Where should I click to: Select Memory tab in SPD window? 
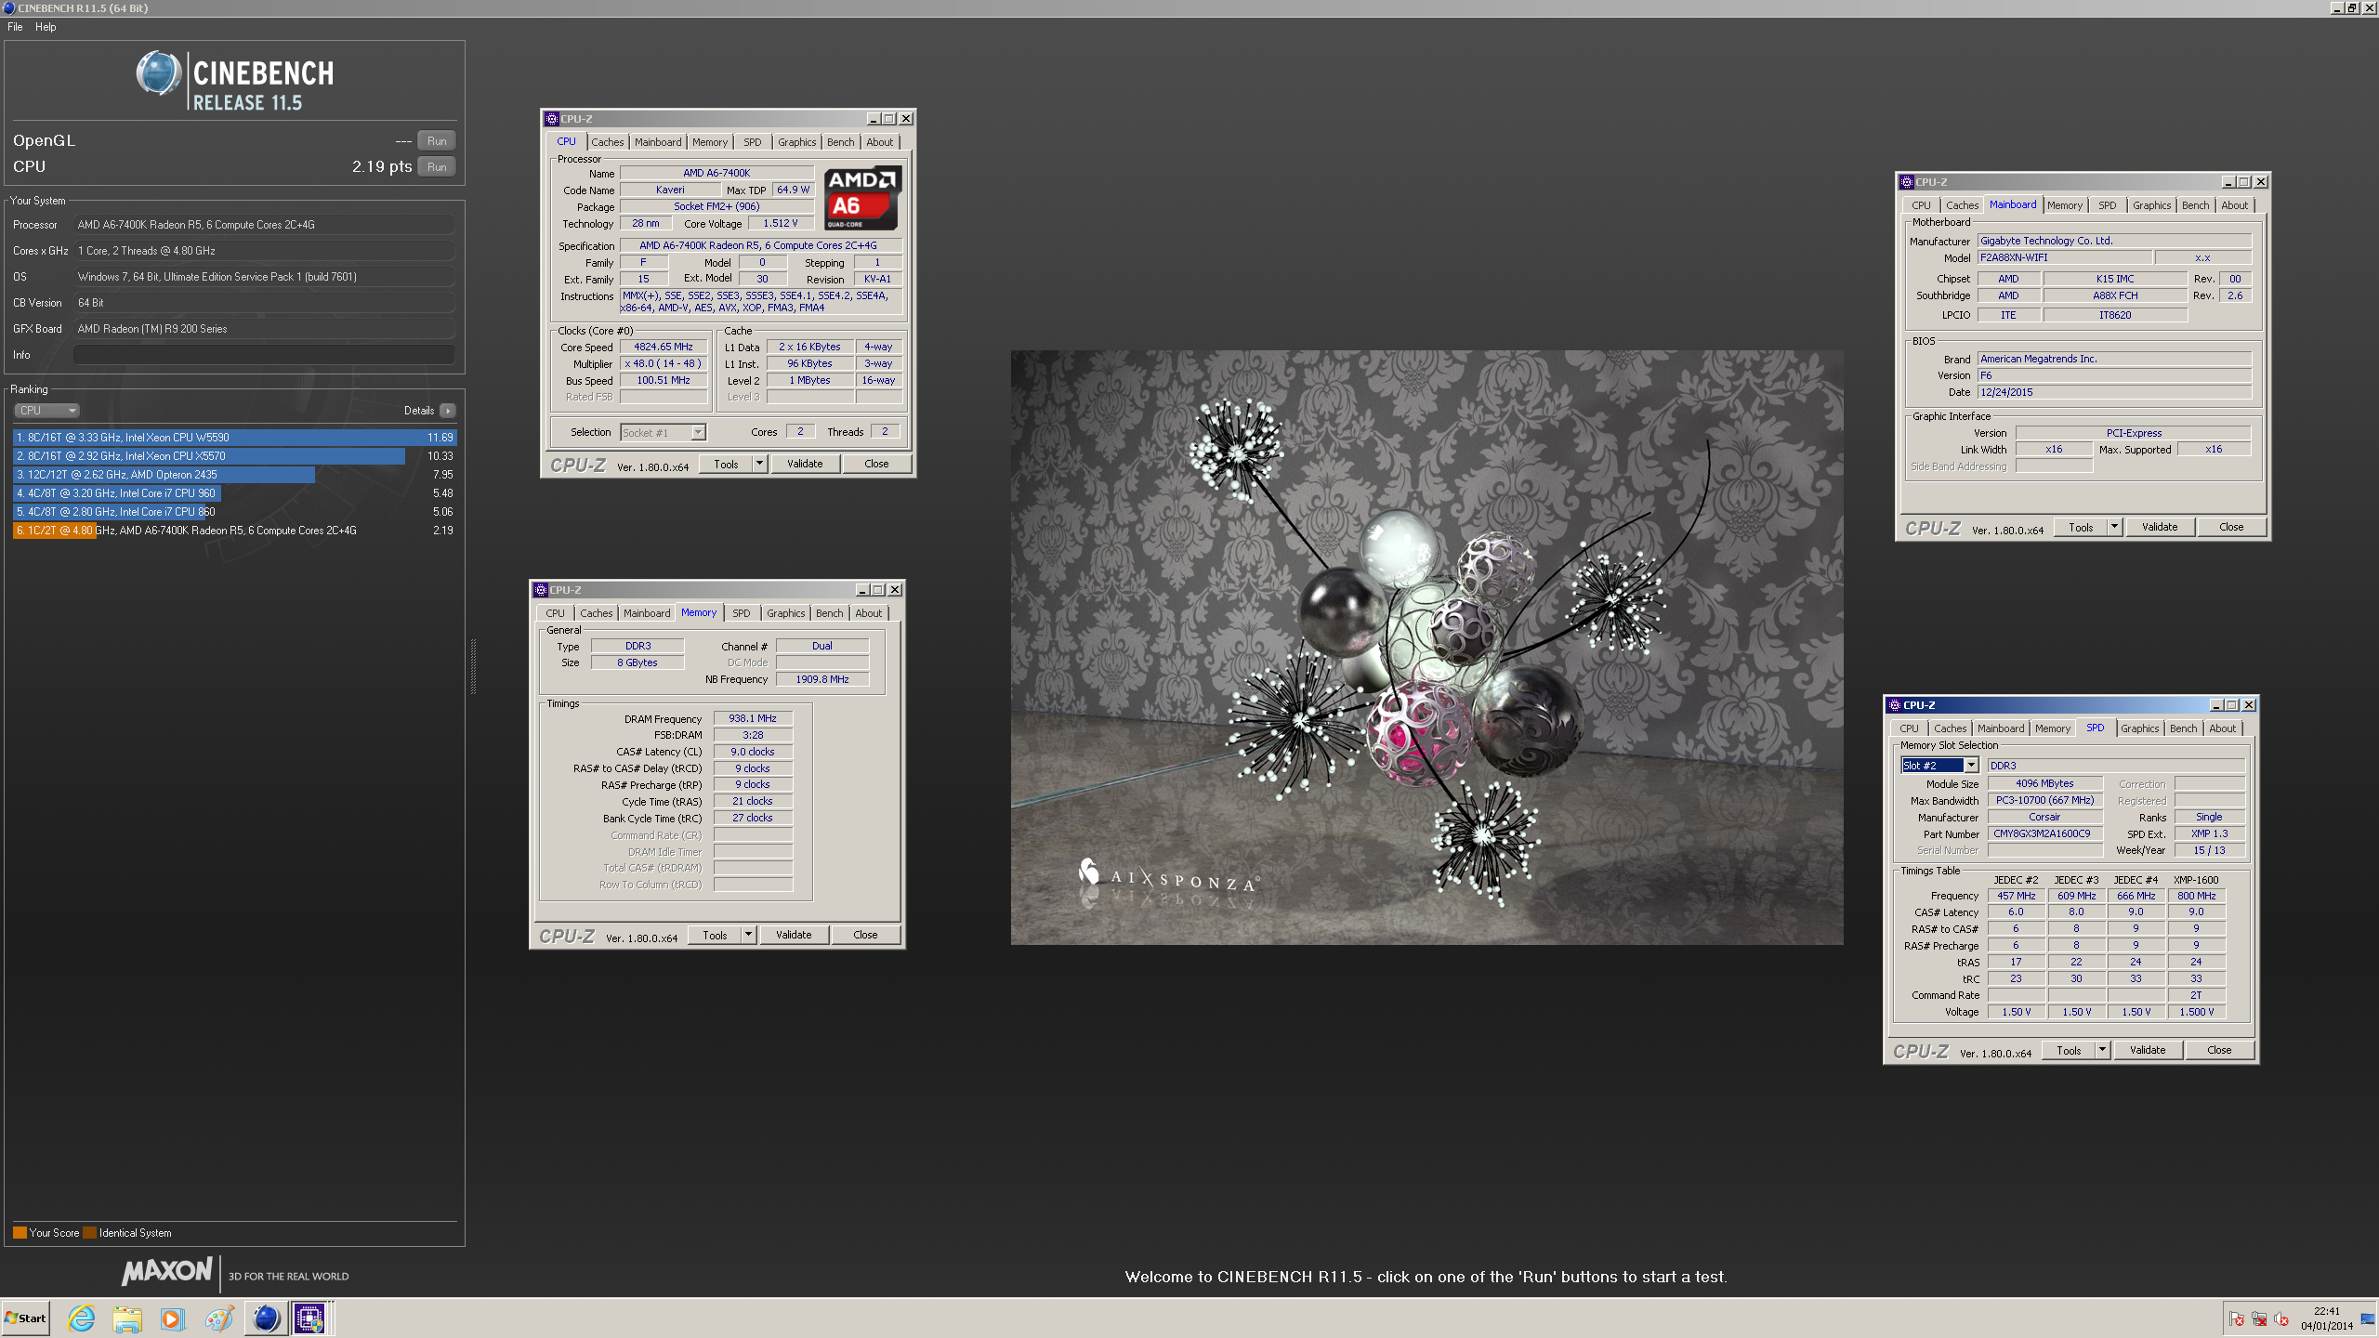pyautogui.click(x=2052, y=728)
